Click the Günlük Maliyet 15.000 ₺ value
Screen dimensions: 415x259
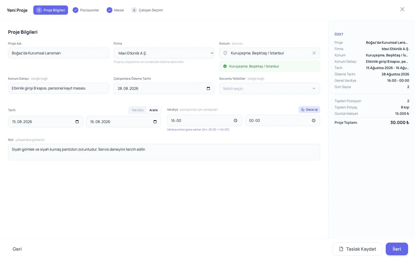(402, 114)
